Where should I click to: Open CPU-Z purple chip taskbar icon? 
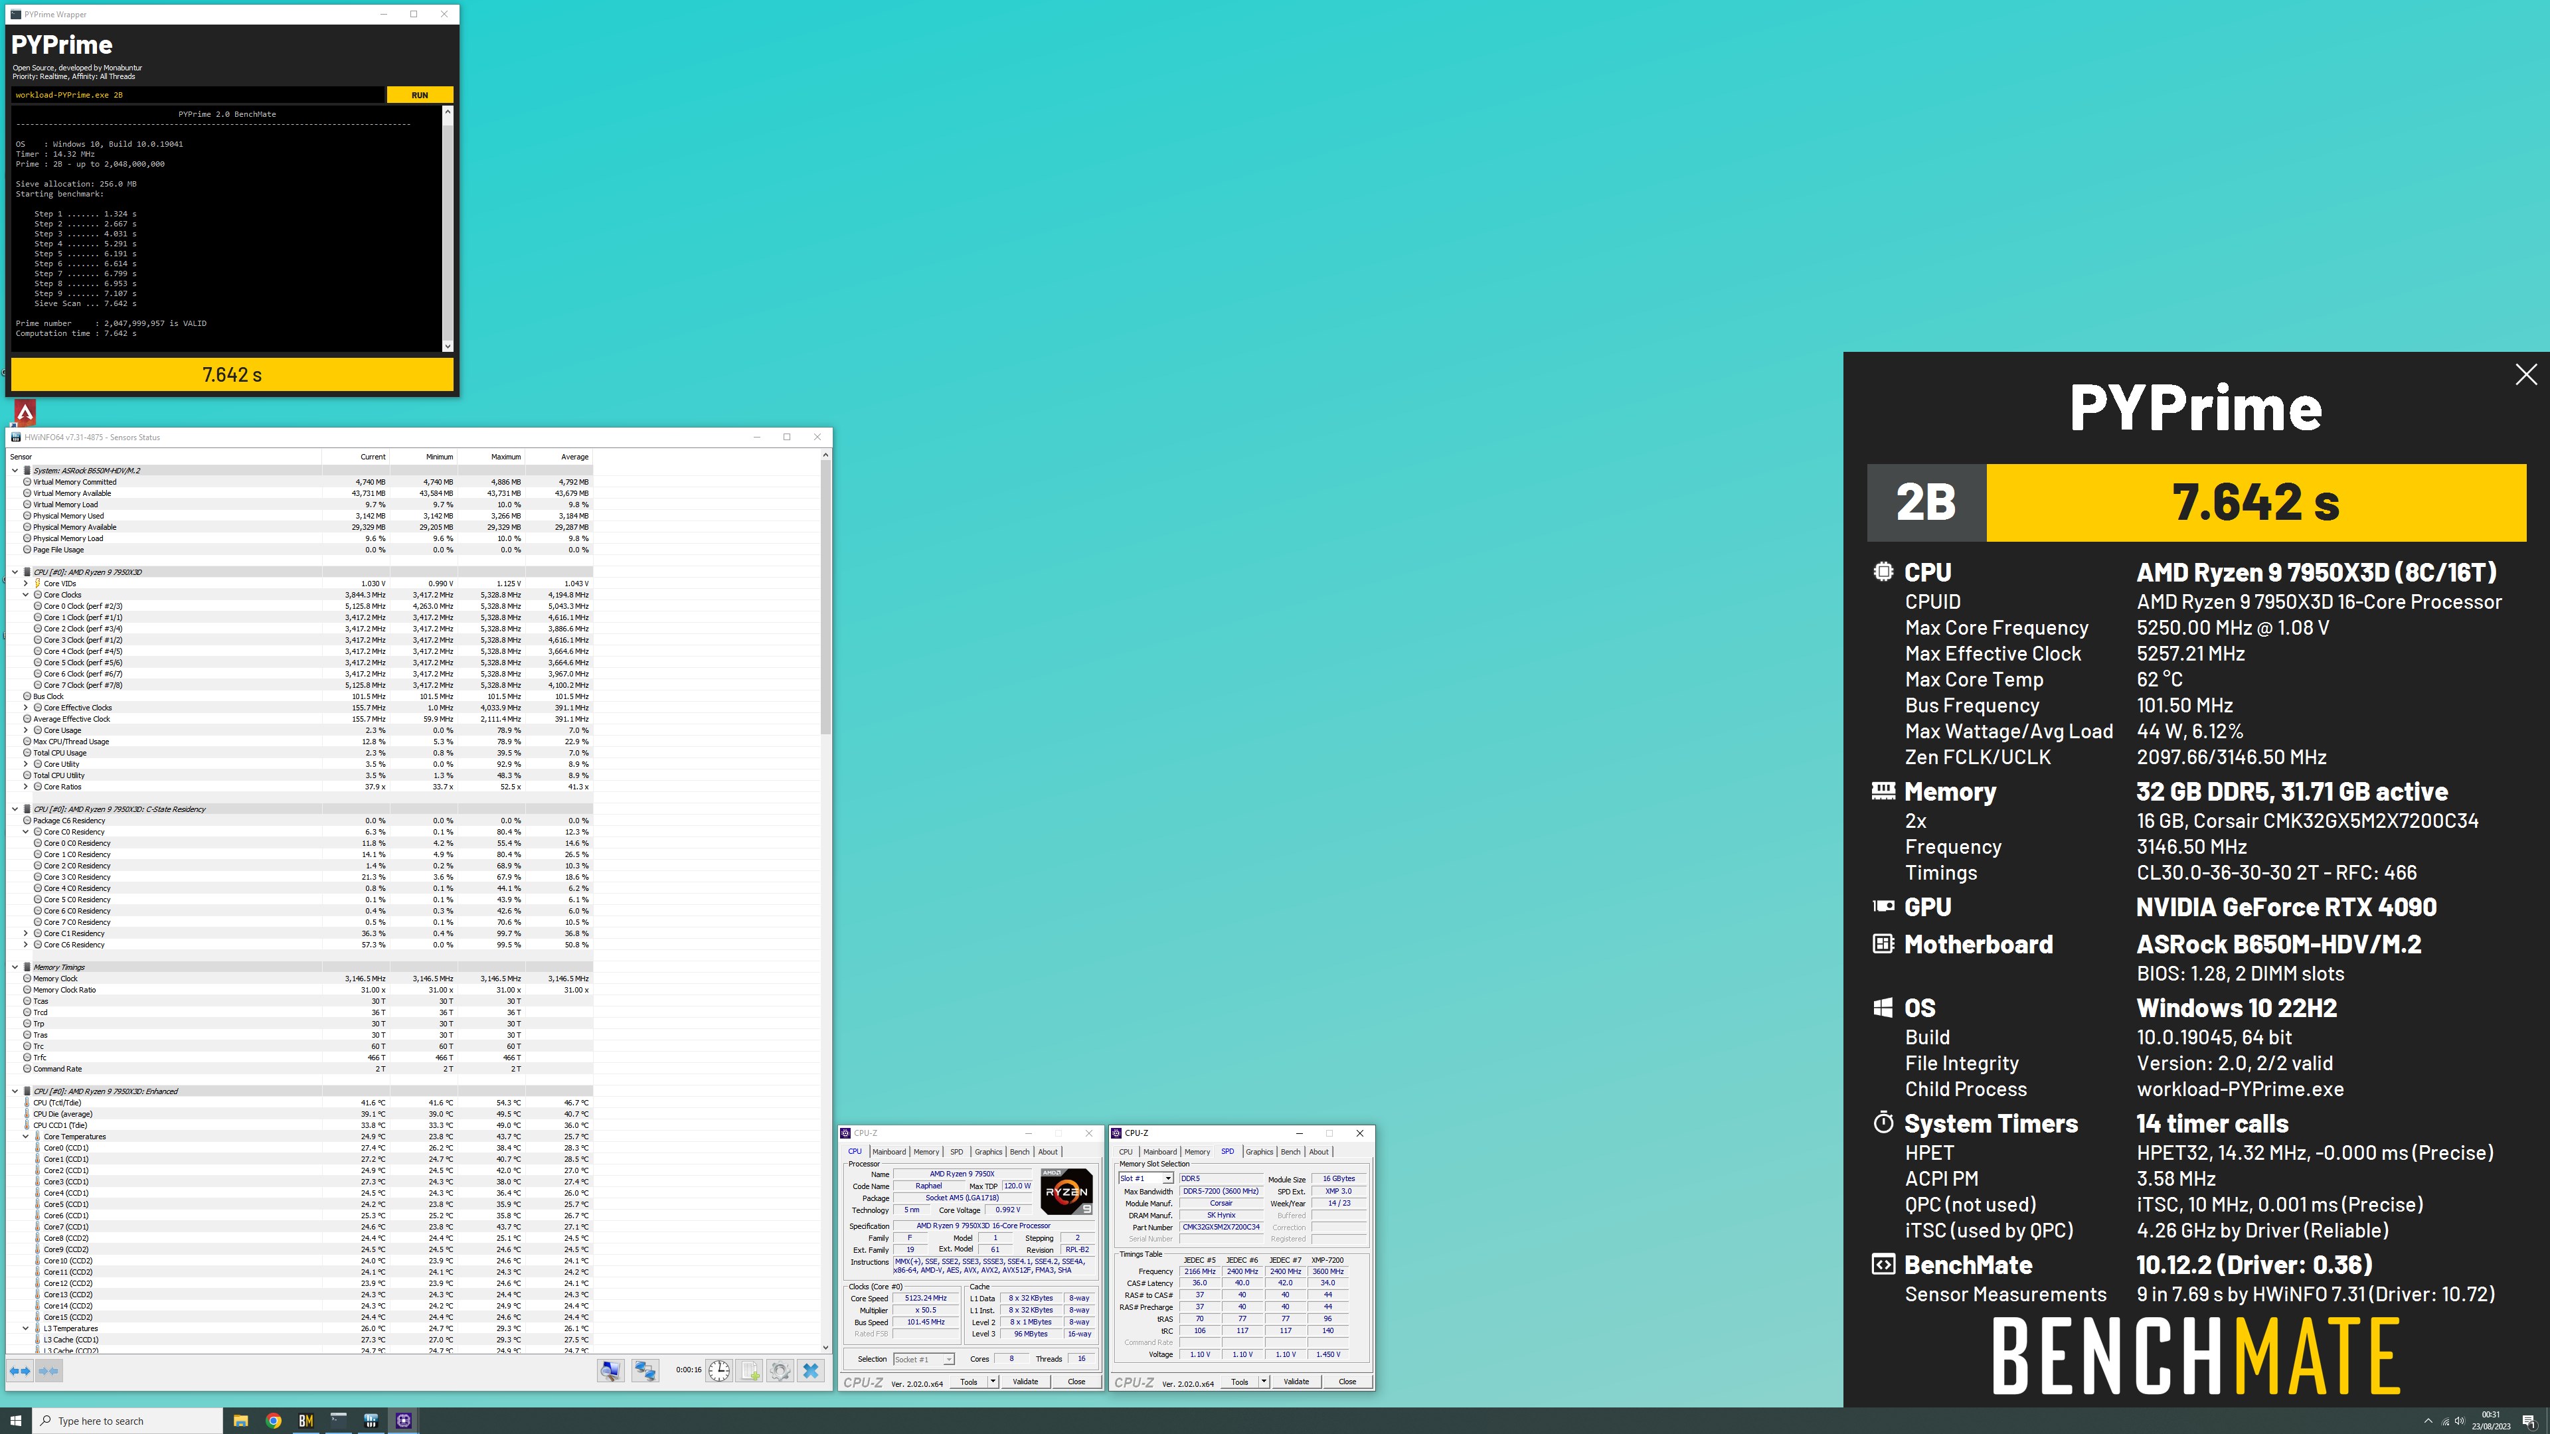point(404,1420)
